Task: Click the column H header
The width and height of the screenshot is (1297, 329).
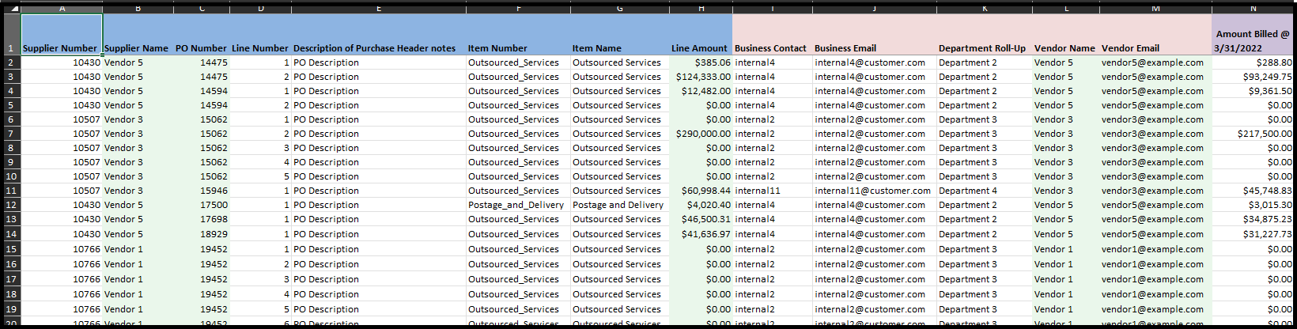Action: point(701,9)
